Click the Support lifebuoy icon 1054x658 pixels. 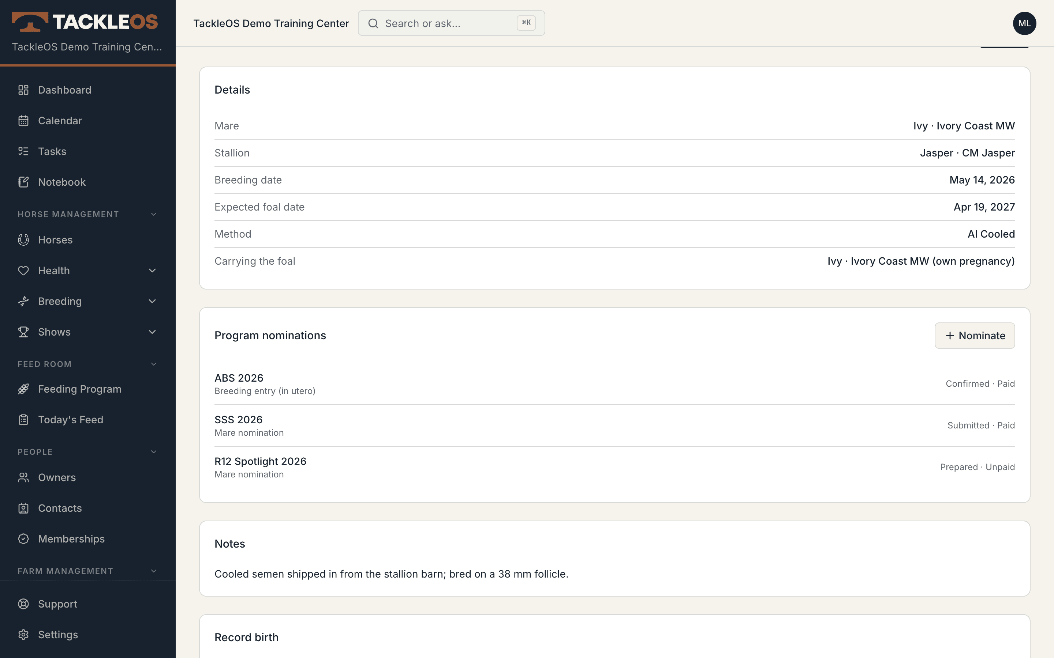(x=23, y=604)
